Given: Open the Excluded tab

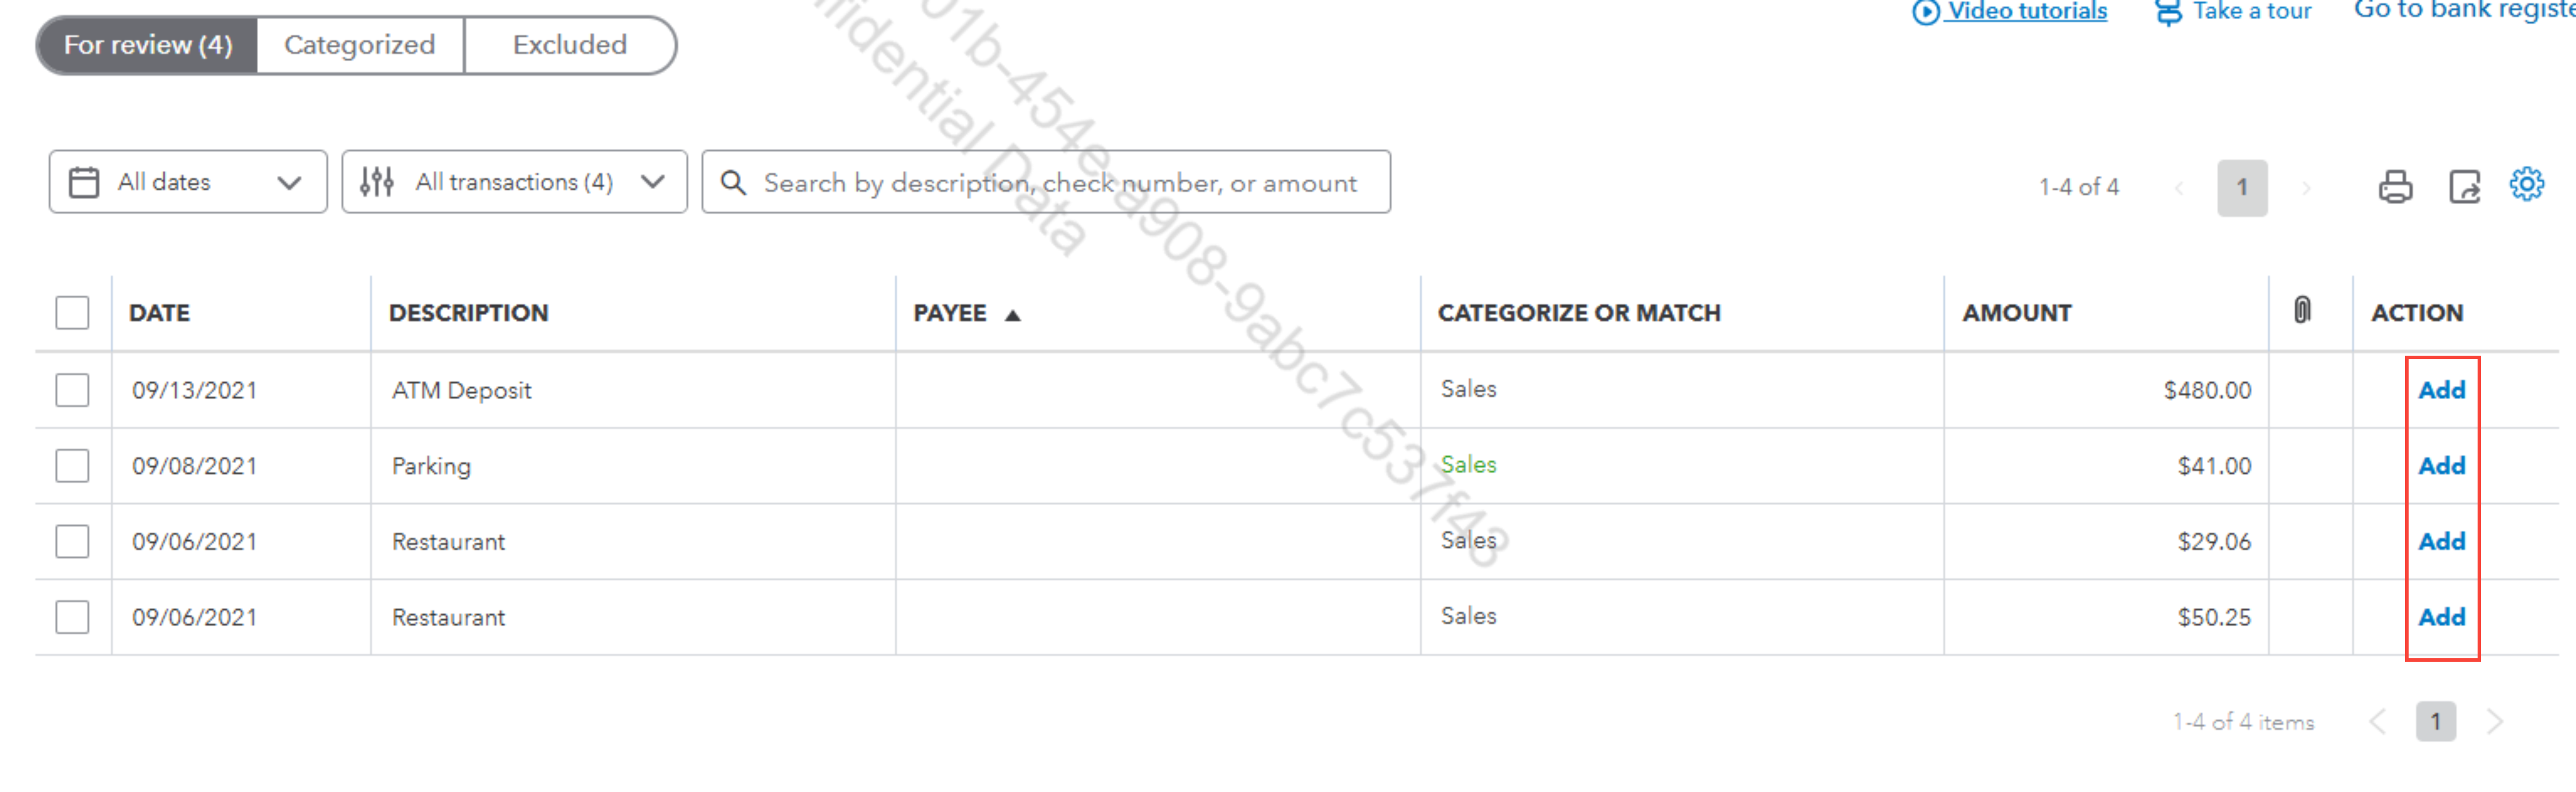Looking at the screenshot, I should pos(570,45).
